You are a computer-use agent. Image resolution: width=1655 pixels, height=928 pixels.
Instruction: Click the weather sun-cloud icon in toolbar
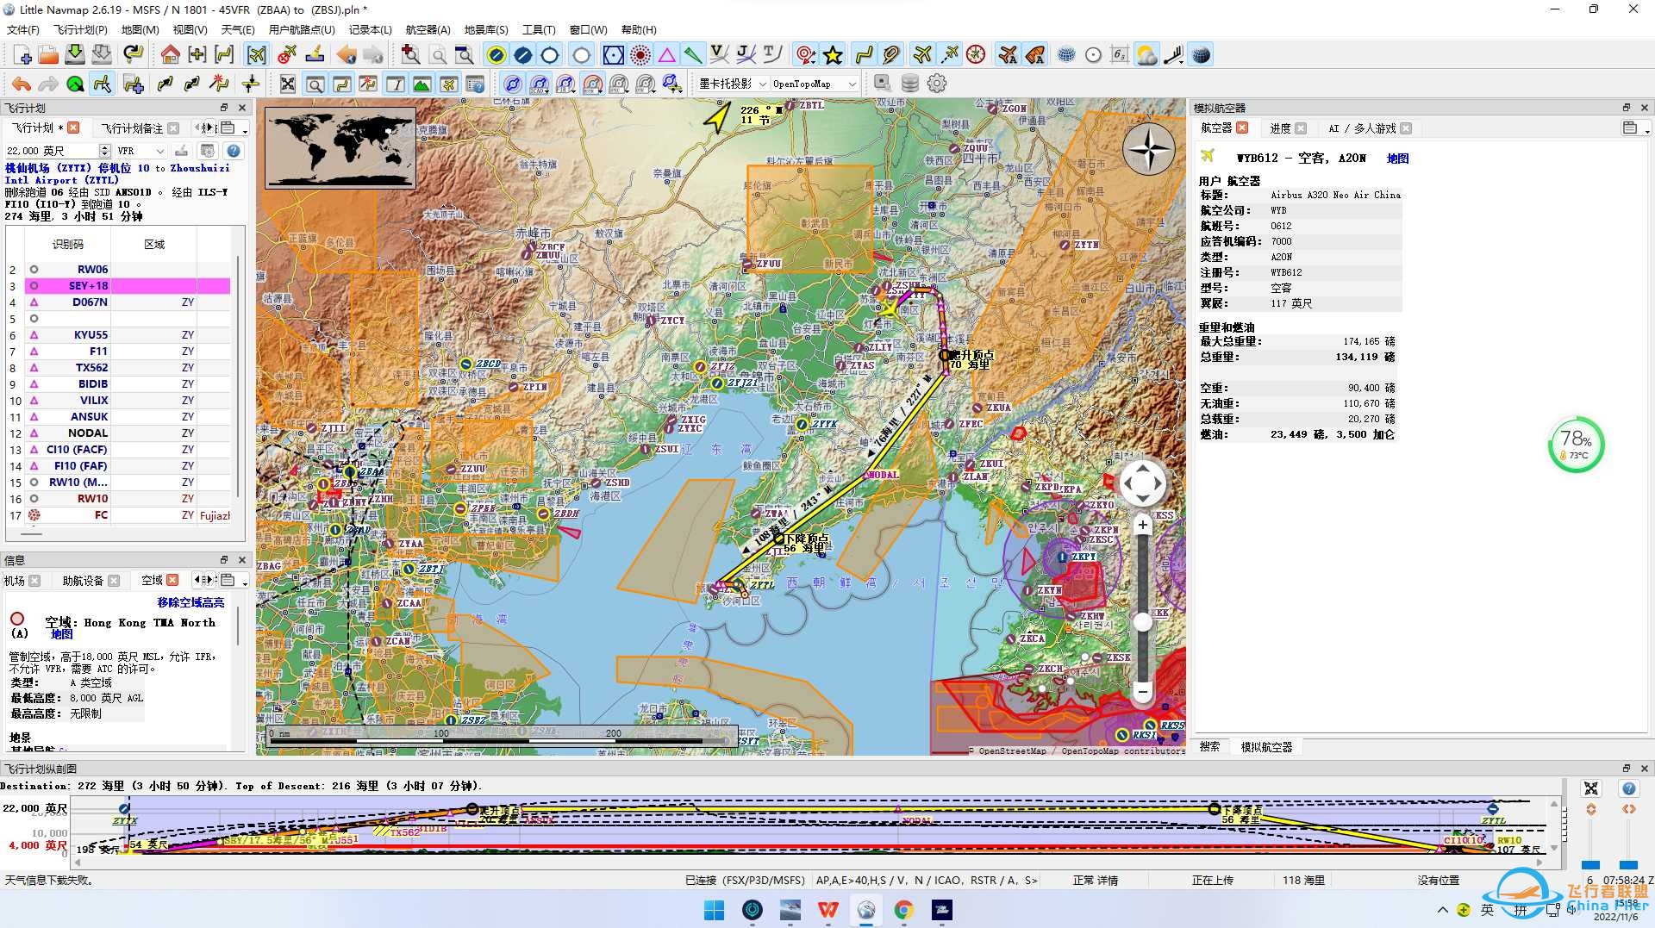1146,56
